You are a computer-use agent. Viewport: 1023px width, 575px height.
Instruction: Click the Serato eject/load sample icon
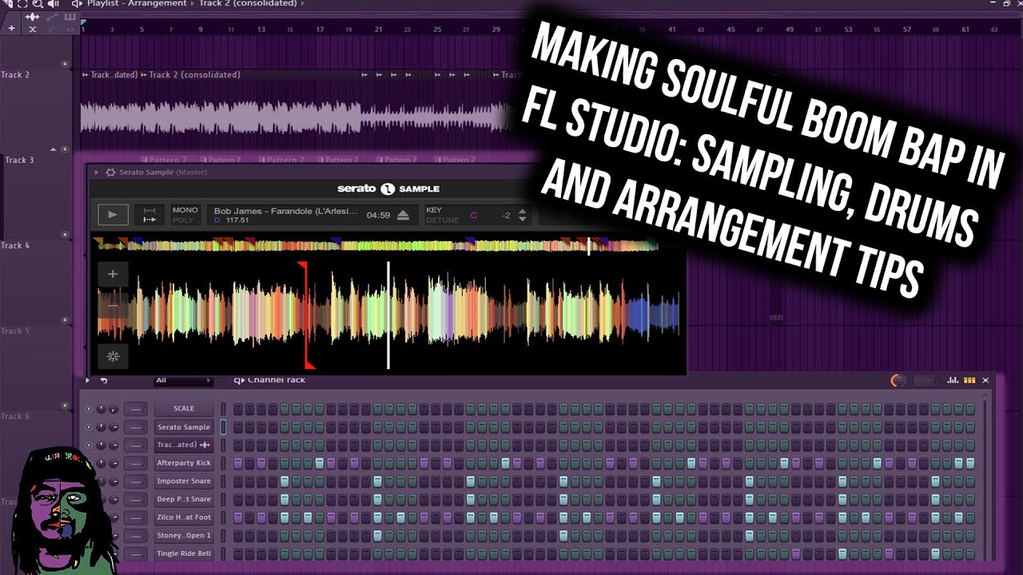(x=404, y=215)
